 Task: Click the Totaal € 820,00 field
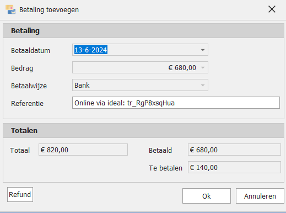point(83,150)
